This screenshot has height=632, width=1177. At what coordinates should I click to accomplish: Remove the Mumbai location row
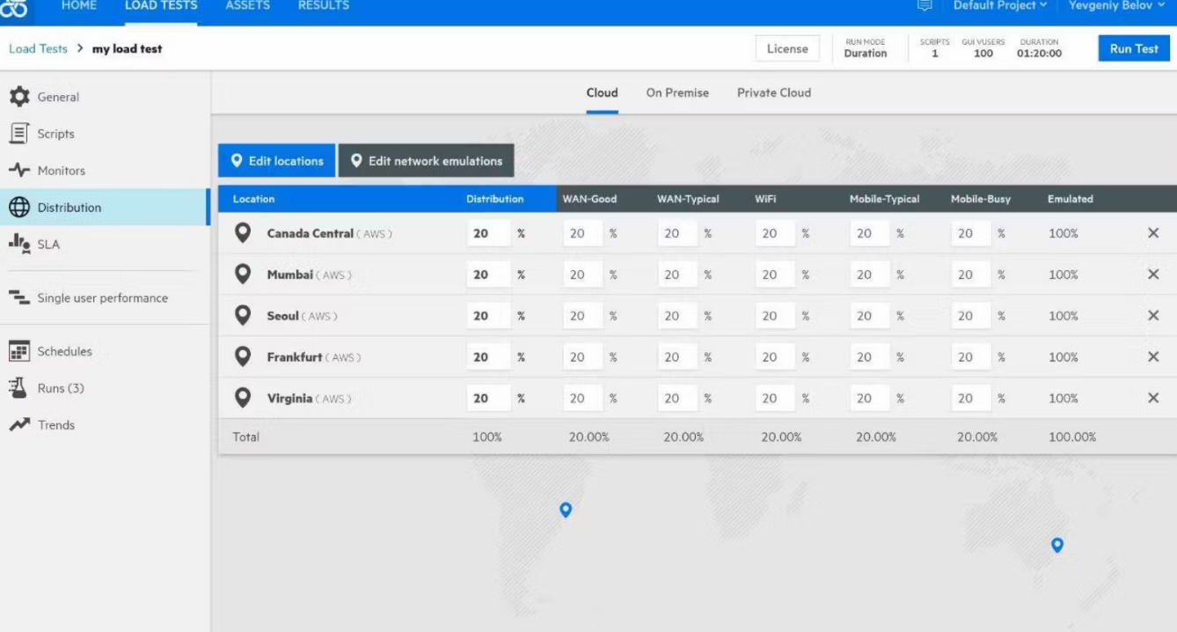click(1153, 275)
